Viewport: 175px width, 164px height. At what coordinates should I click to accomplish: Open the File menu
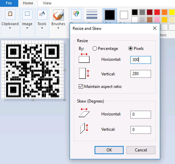9,3
